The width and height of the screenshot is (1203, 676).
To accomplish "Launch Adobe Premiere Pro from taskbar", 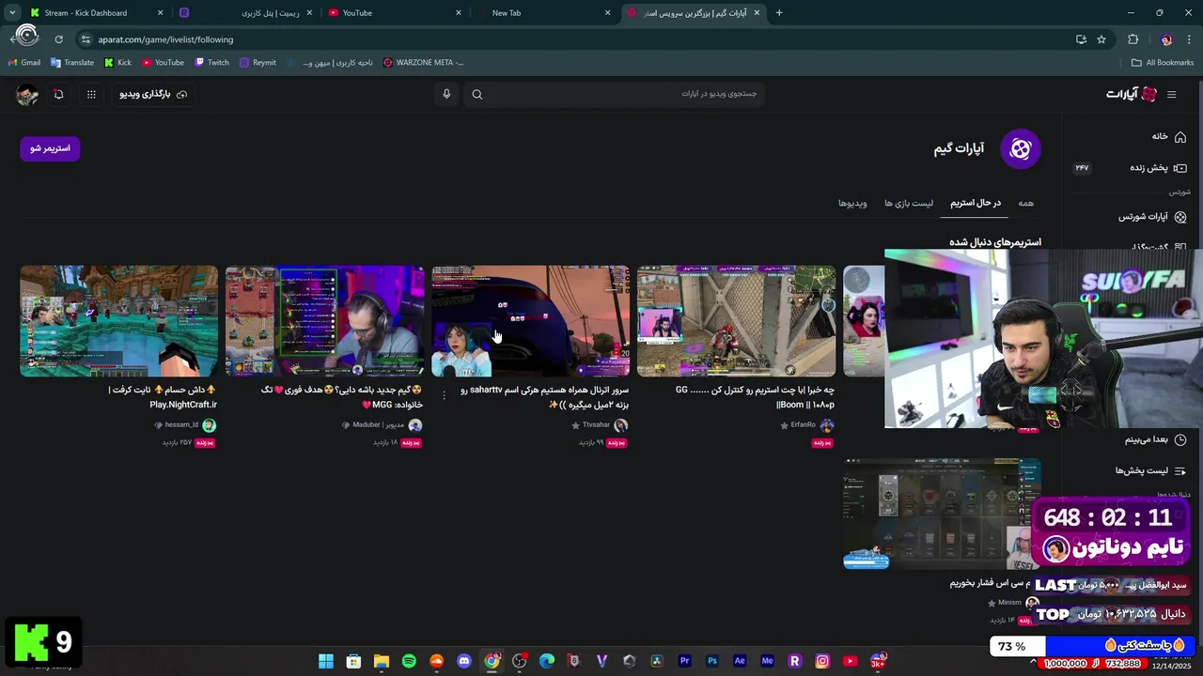I will point(685,661).
